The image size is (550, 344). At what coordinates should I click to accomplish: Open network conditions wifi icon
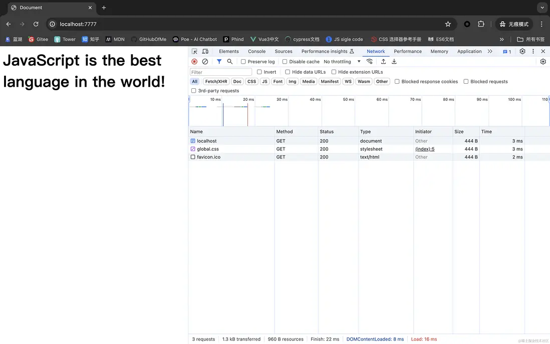tap(370, 62)
